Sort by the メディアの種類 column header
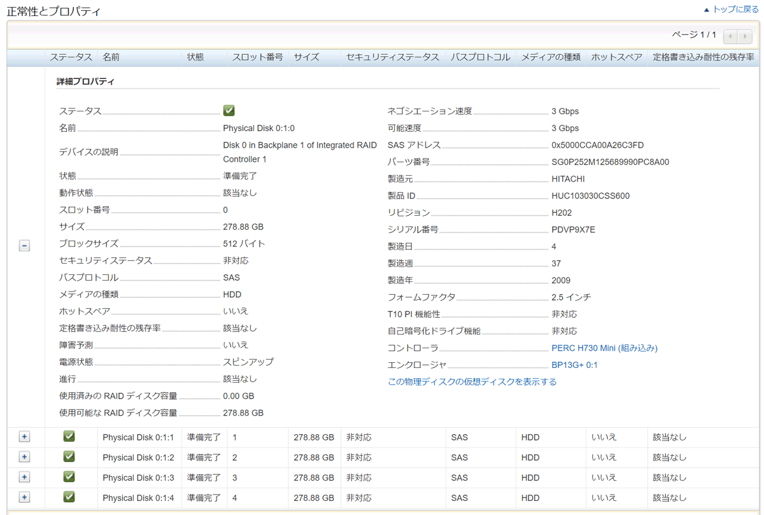764x515 pixels. tap(551, 57)
